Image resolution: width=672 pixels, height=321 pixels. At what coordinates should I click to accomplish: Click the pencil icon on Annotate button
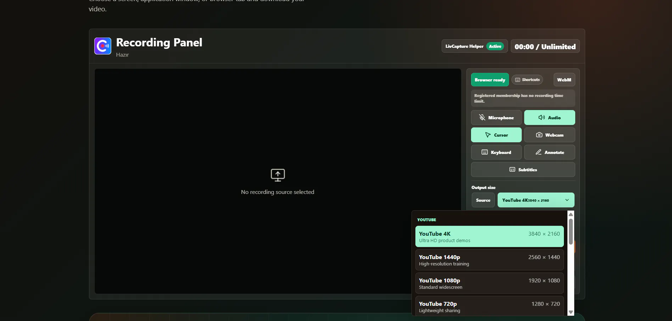[538, 152]
